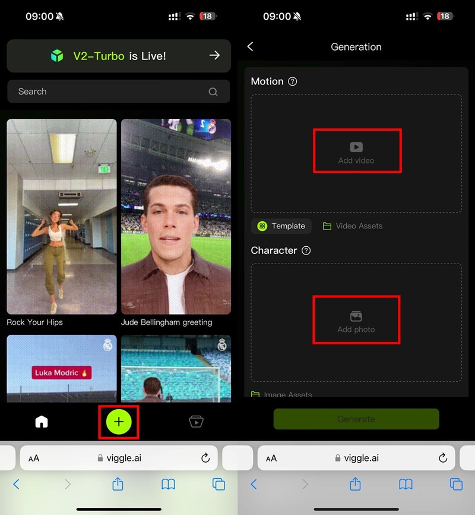This screenshot has width=475, height=515.
Task: Go back from the Generation screen
Action: pos(251,46)
